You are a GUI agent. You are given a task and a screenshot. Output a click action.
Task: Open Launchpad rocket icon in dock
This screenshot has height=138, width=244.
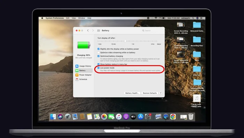(68, 116)
